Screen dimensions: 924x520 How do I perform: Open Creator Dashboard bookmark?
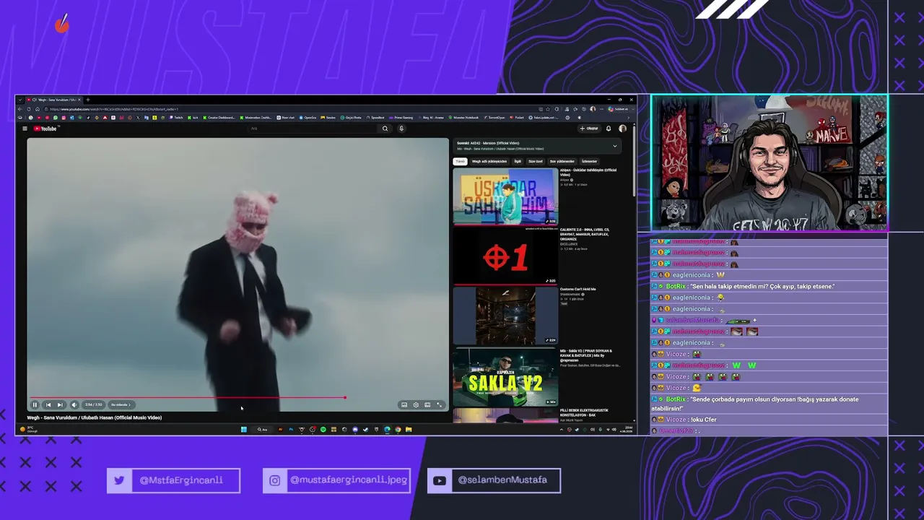(x=219, y=118)
